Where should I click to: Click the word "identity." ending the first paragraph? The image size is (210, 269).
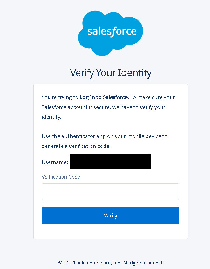tap(51, 117)
